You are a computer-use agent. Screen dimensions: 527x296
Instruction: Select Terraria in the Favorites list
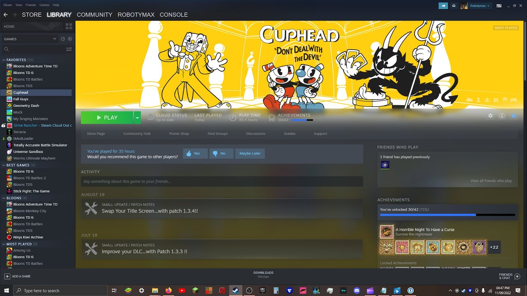19,132
